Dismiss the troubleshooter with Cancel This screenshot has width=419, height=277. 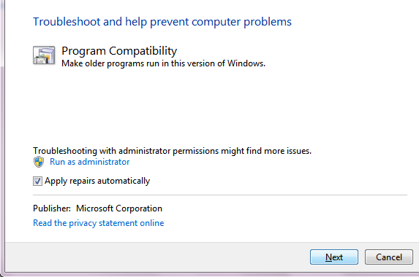click(389, 257)
